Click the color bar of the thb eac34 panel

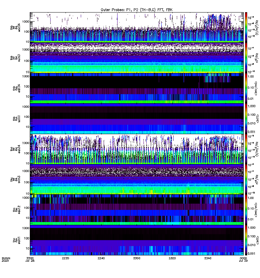click(246, 27)
